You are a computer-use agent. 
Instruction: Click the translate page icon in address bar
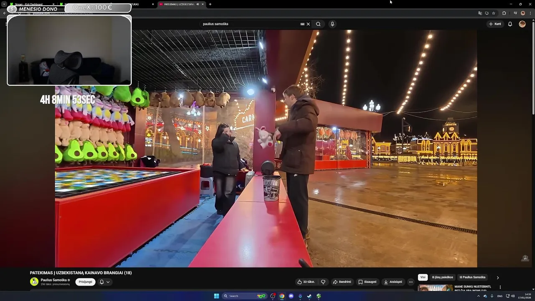pyautogui.click(x=480, y=13)
